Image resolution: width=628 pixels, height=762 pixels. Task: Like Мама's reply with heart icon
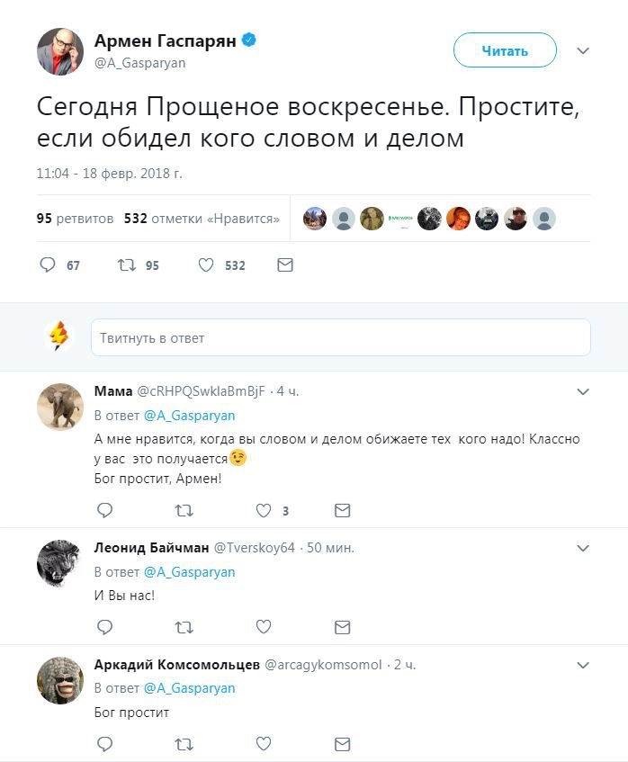[x=264, y=510]
